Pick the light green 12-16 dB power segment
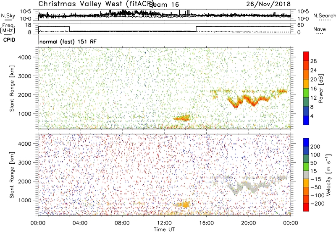336x232 pixels. coord(306,93)
